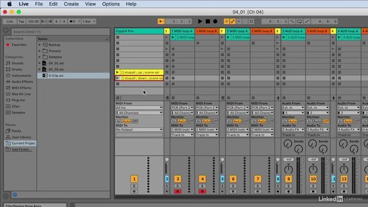Open ClyphX Pro No Output MIDI To dropdown
This screenshot has height=207, width=368.
pos(139,129)
